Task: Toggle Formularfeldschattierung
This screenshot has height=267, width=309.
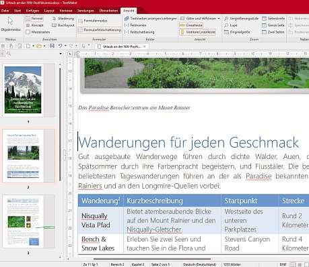Action: click(100, 30)
